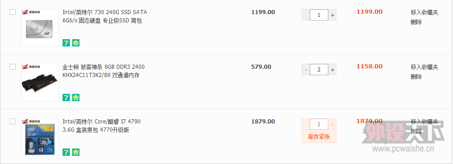This screenshot has width=453, height=164.
Task: Click the shop logo above the Kingston memory thumbnail
Action: [32, 67]
